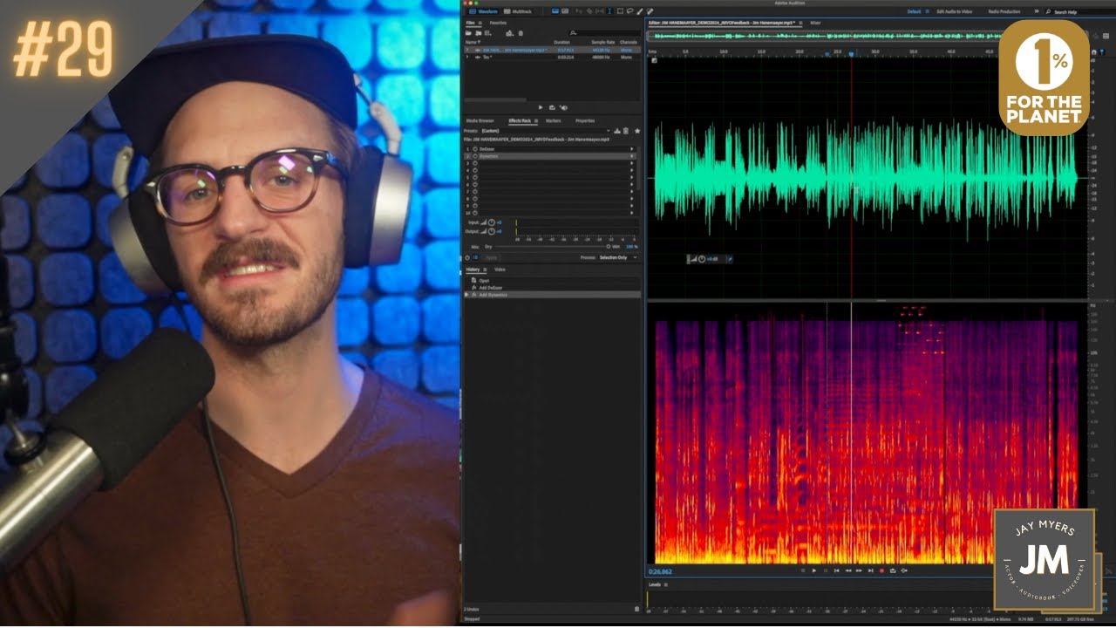Viewport: 1116px width, 628px height.
Task: Select the Add DeEsser history entry
Action: point(489,288)
